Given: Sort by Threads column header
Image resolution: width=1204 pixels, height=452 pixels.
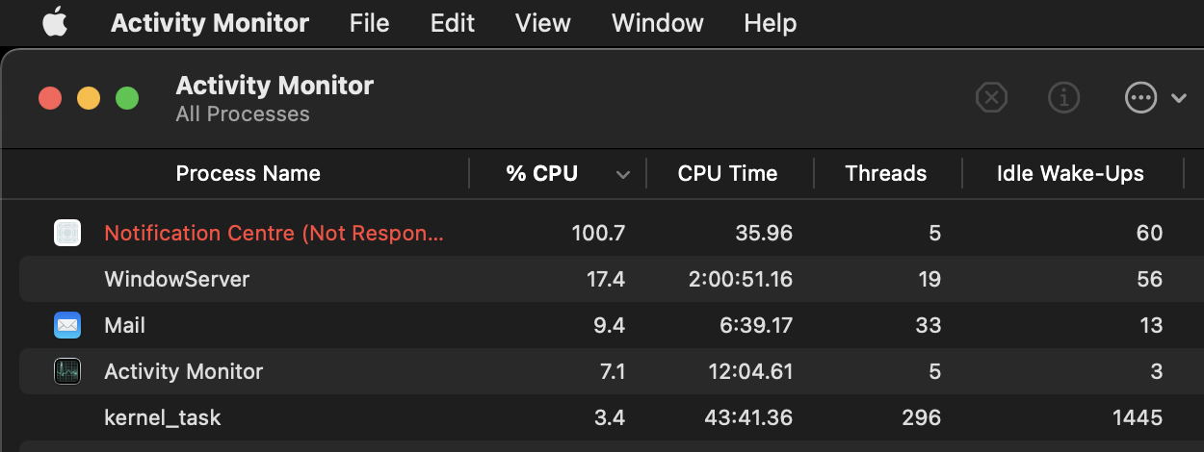Looking at the screenshot, I should [x=885, y=174].
